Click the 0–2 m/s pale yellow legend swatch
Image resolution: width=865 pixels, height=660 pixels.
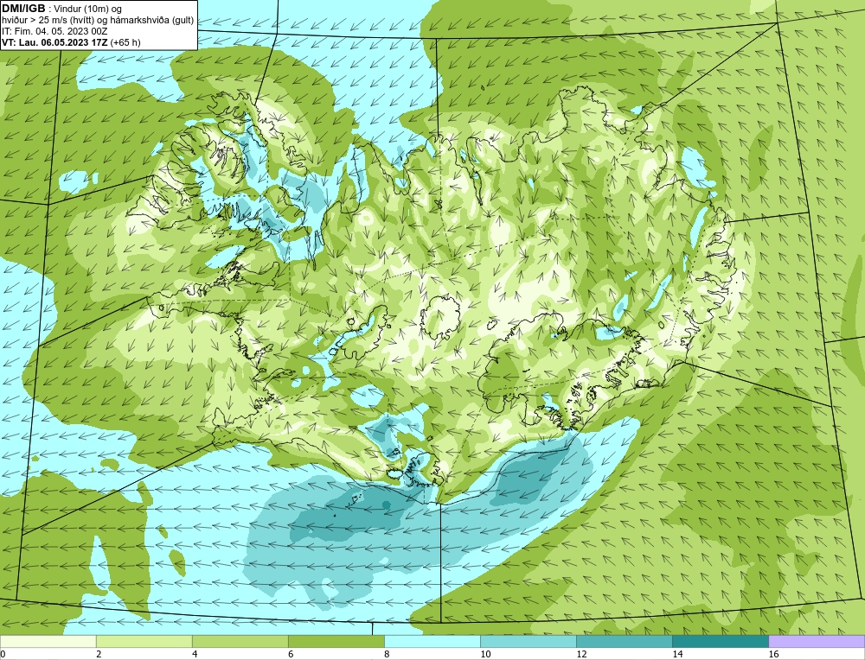48,641
